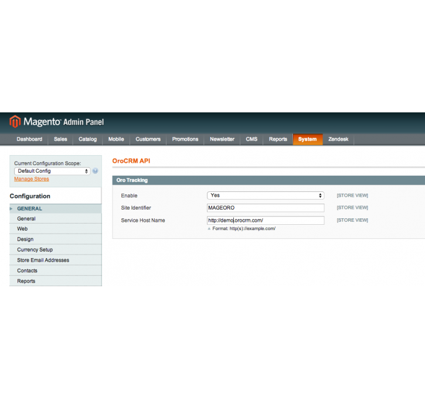
Task: Click the scope help question mark icon
Action: tap(95, 171)
